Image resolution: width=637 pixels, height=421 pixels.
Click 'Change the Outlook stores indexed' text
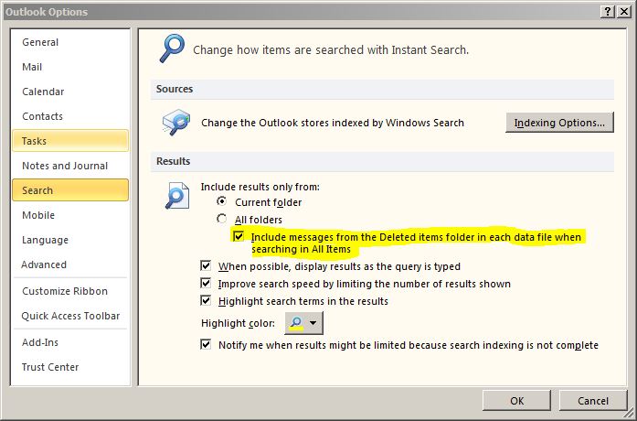point(333,123)
